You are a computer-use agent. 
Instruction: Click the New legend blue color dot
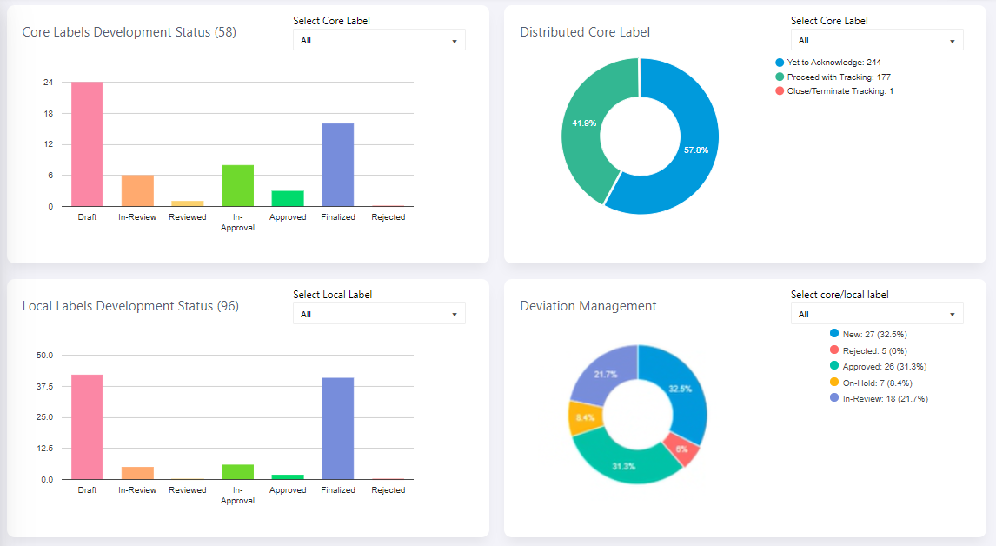pyautogui.click(x=834, y=334)
